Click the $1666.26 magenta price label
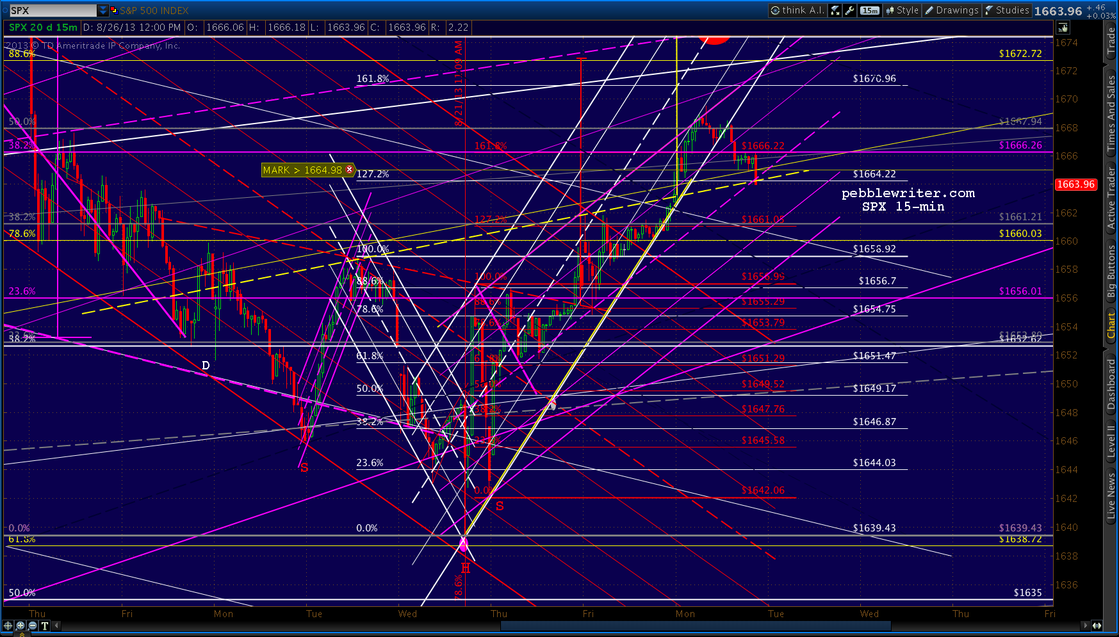The height and width of the screenshot is (637, 1119). 1020,145
